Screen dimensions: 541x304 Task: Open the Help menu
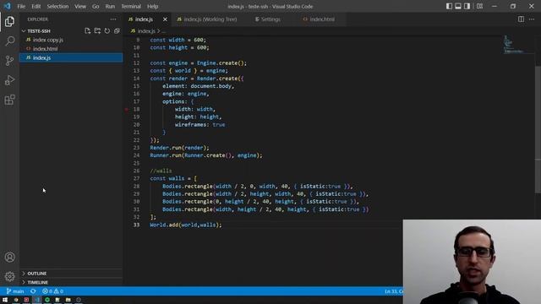pyautogui.click(x=152, y=6)
